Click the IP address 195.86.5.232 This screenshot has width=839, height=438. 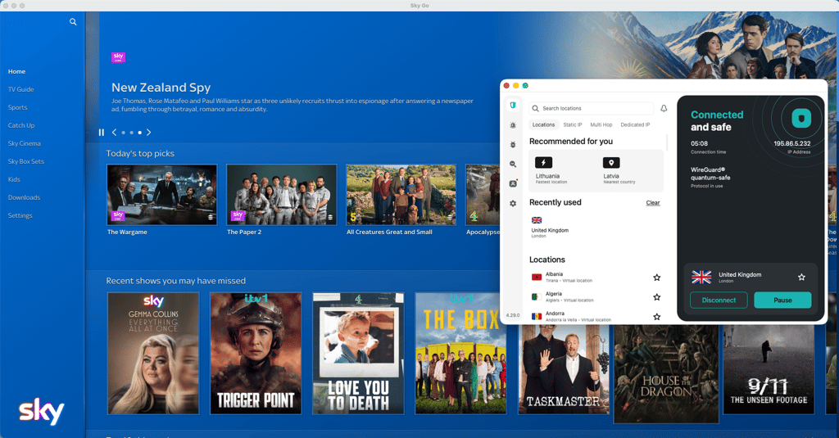point(792,143)
